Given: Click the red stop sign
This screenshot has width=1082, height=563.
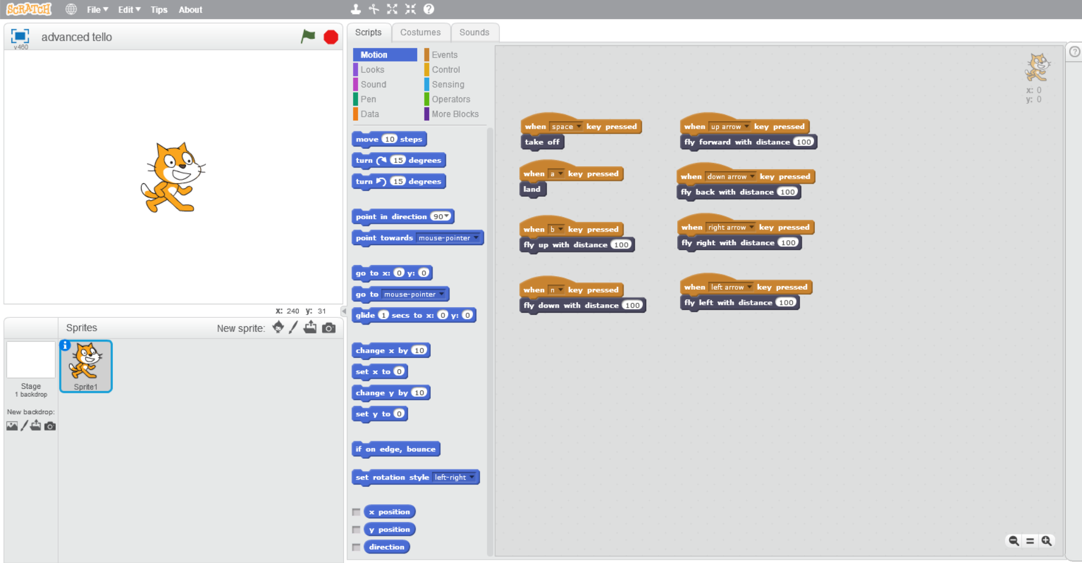Looking at the screenshot, I should click(x=331, y=37).
